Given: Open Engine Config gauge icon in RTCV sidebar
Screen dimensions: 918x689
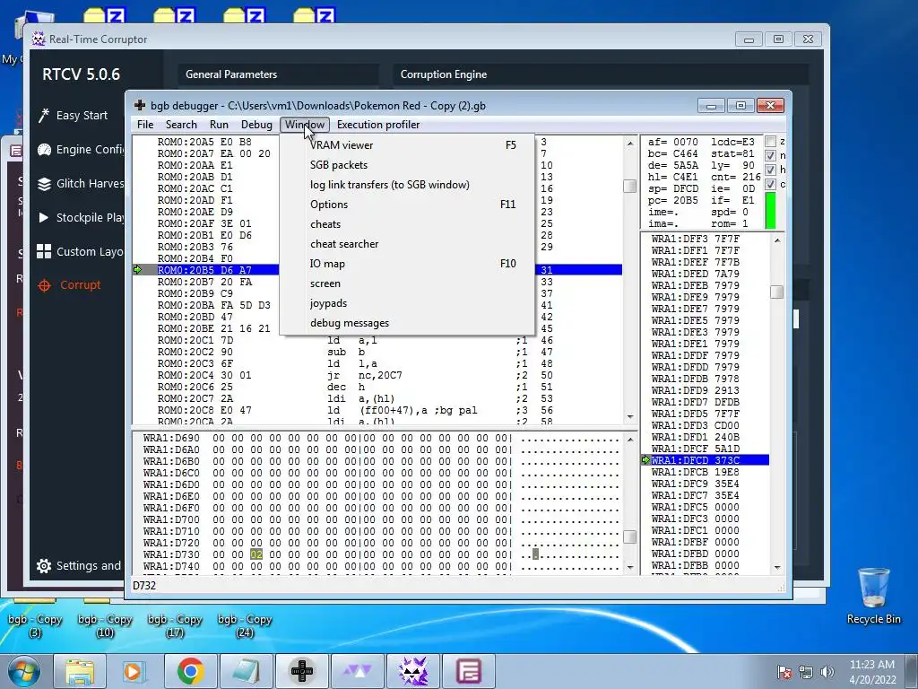Looking at the screenshot, I should [44, 150].
